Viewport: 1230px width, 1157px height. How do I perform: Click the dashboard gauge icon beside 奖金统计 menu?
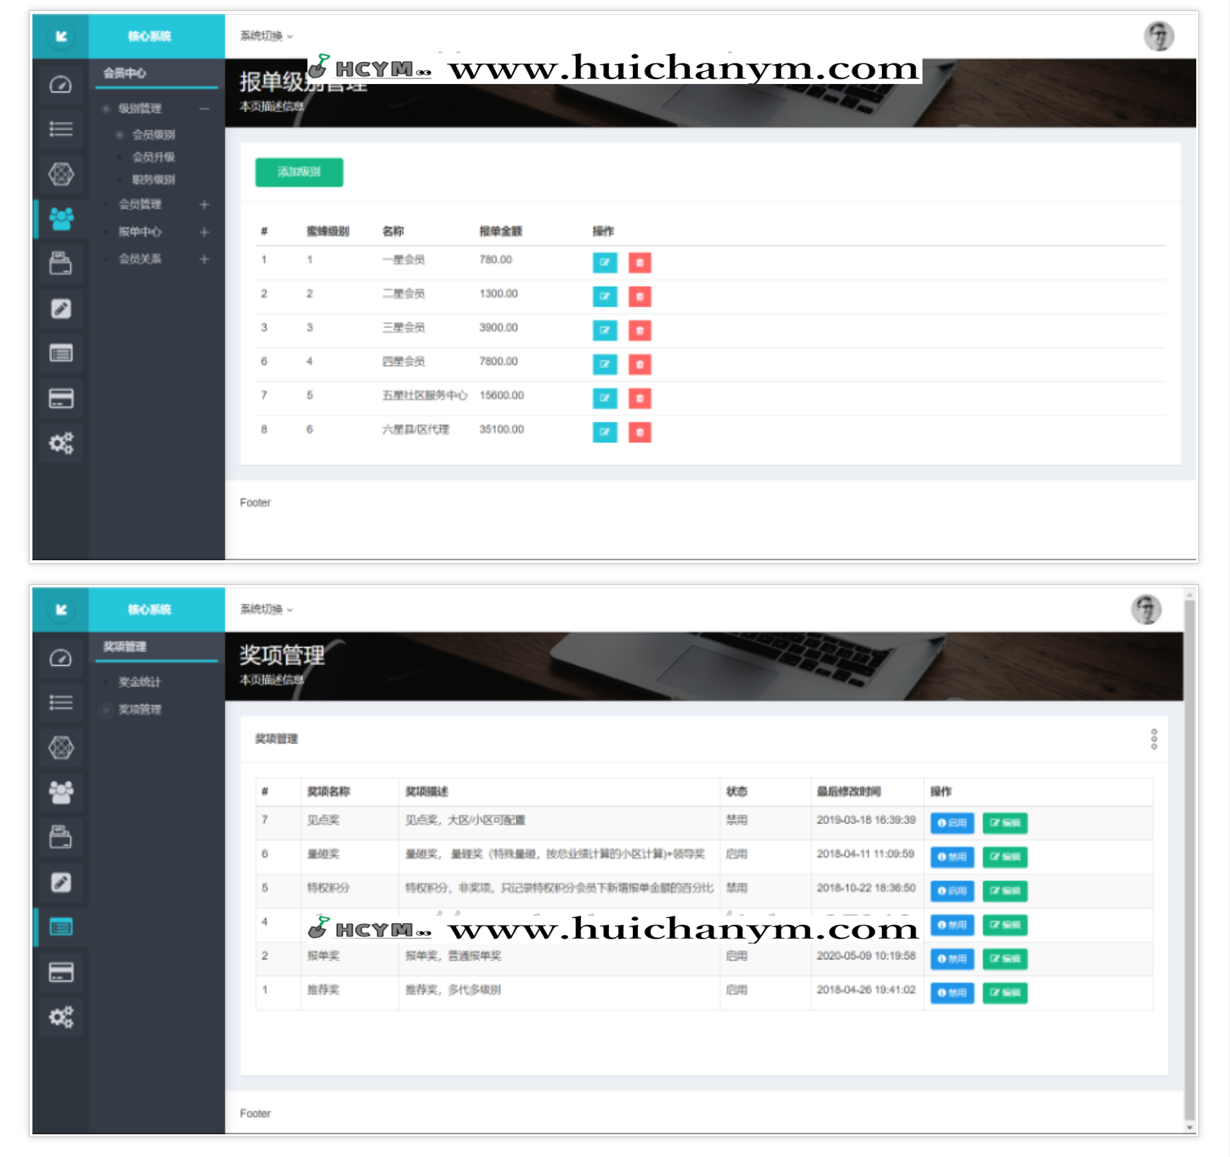click(x=61, y=658)
